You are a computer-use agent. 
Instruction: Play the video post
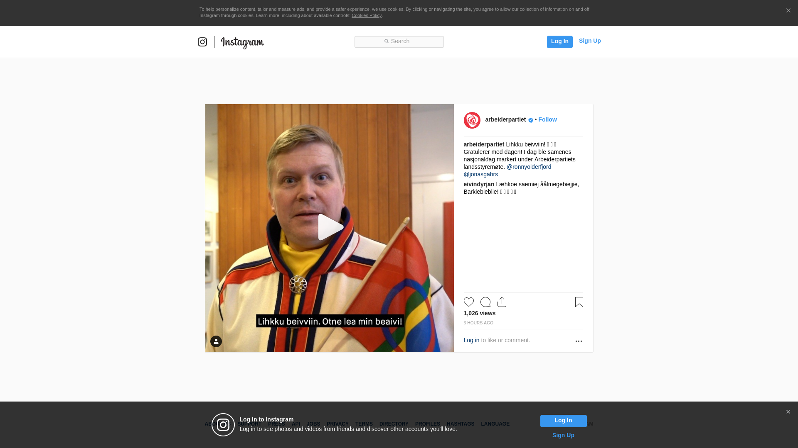pos(330,227)
